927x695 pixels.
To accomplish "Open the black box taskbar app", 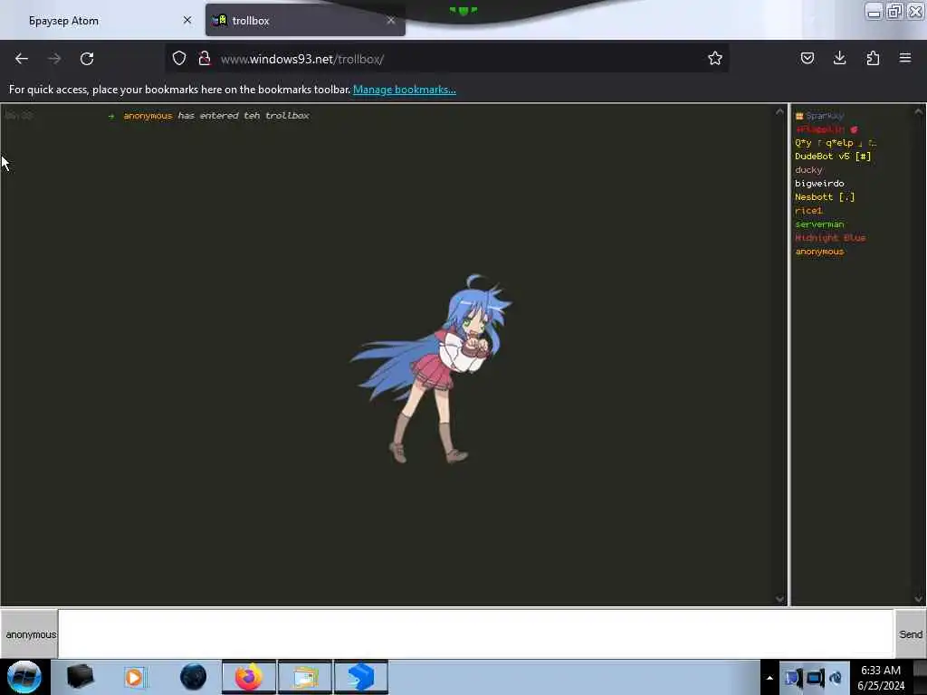I will tap(80, 677).
